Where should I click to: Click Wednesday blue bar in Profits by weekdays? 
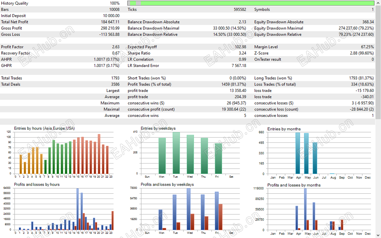tap(189, 209)
